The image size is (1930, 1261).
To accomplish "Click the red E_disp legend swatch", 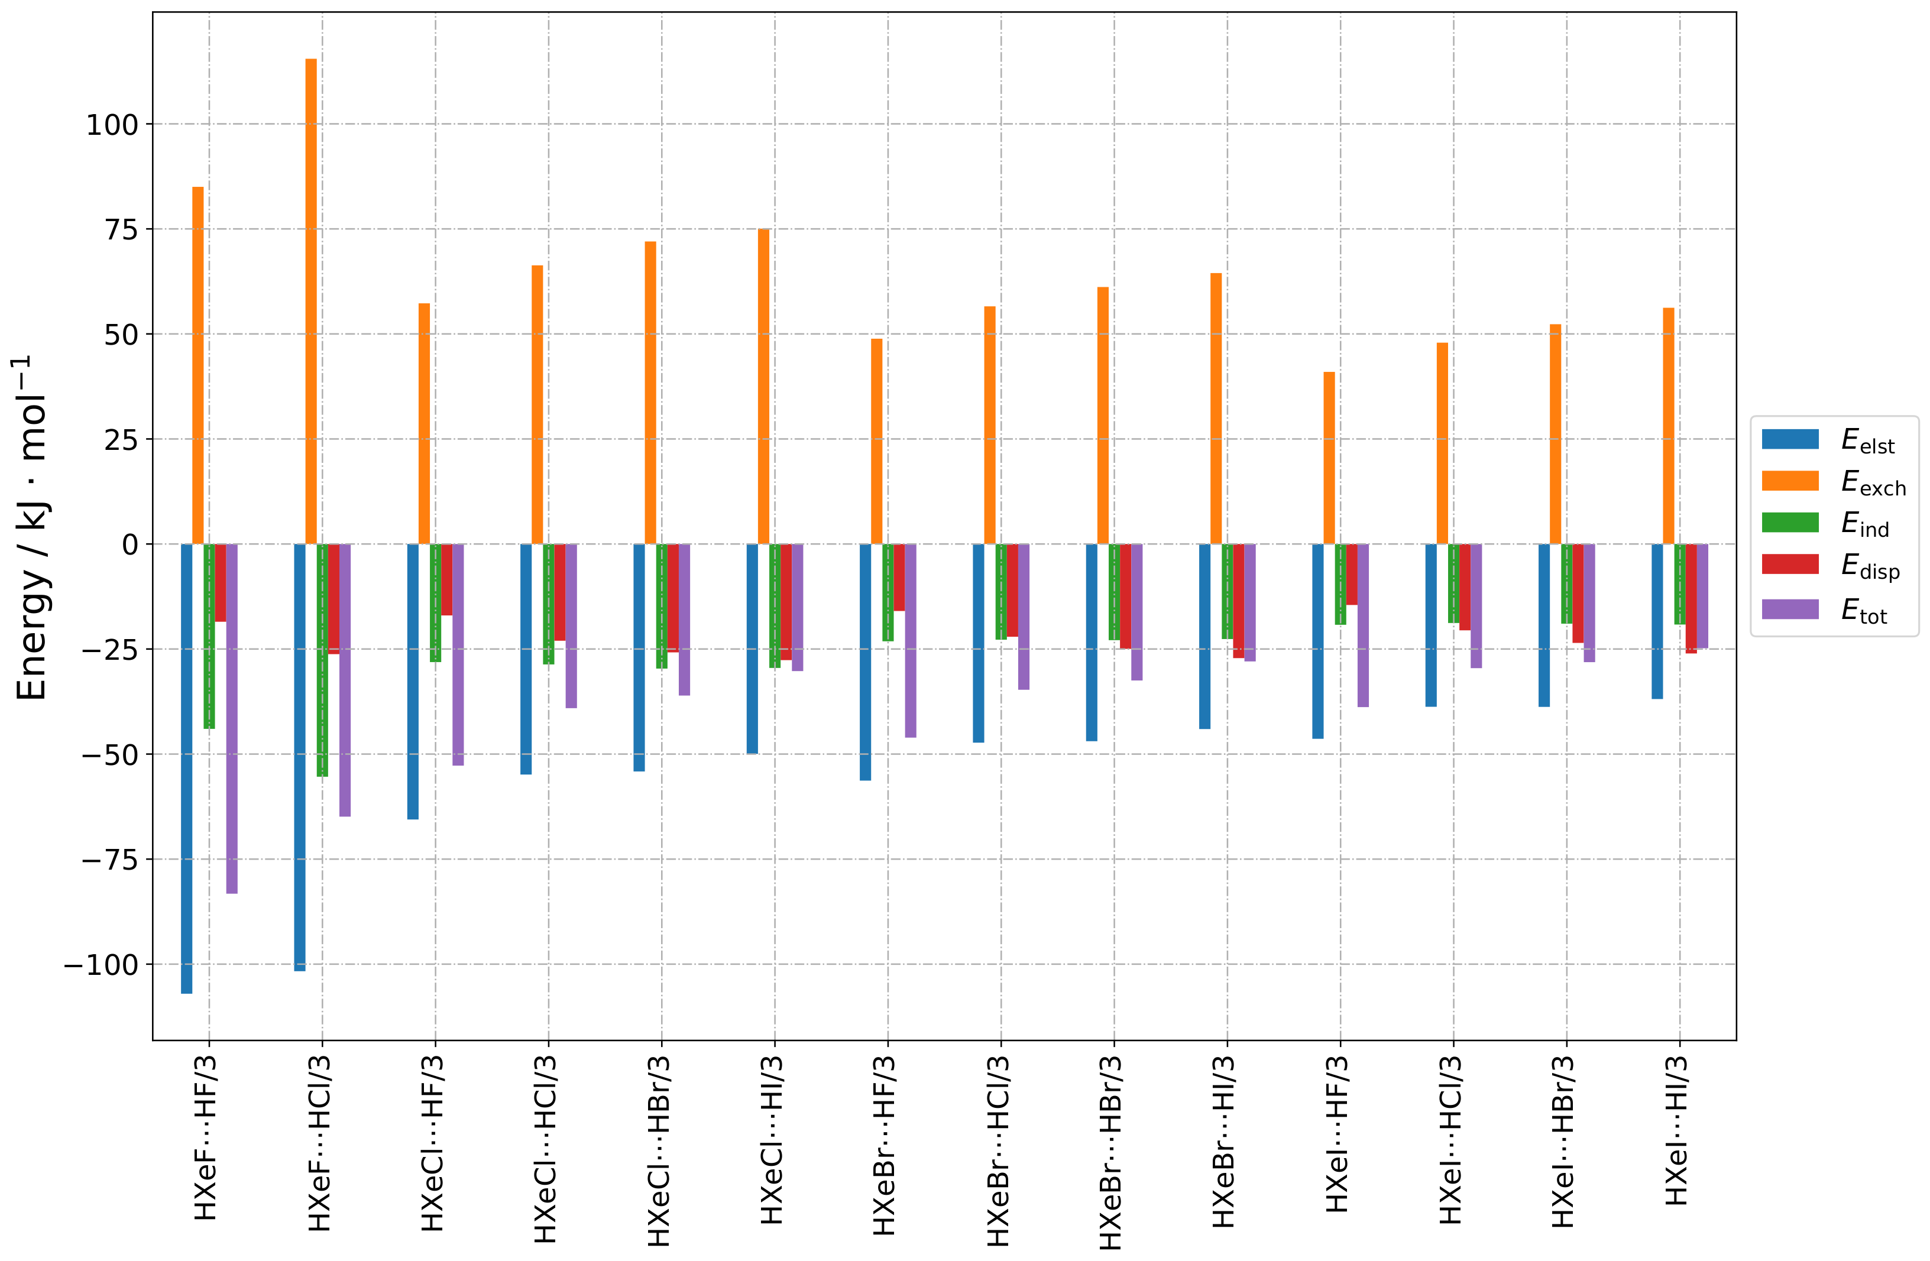I will point(1790,565).
